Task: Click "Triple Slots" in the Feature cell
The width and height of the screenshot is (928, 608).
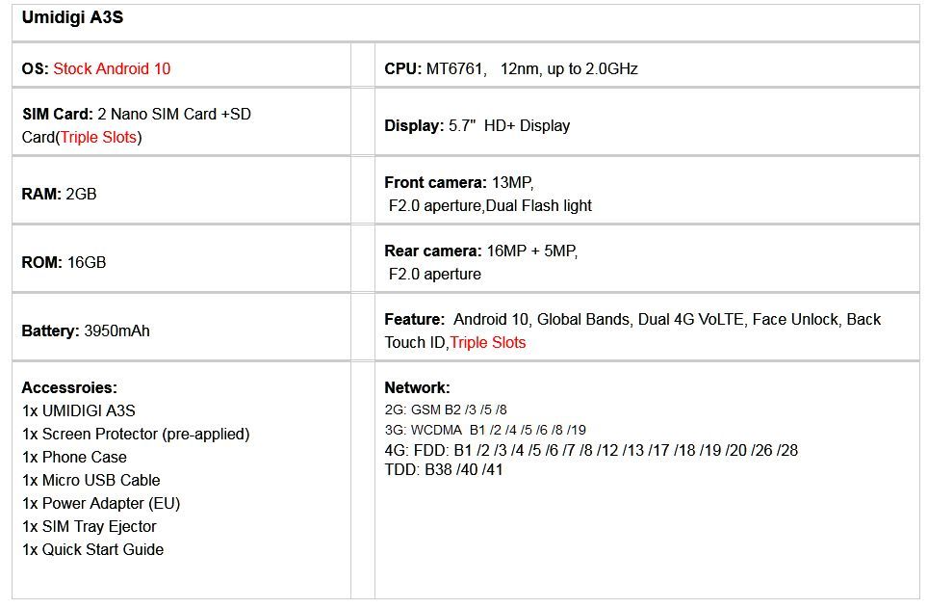Action: (488, 342)
